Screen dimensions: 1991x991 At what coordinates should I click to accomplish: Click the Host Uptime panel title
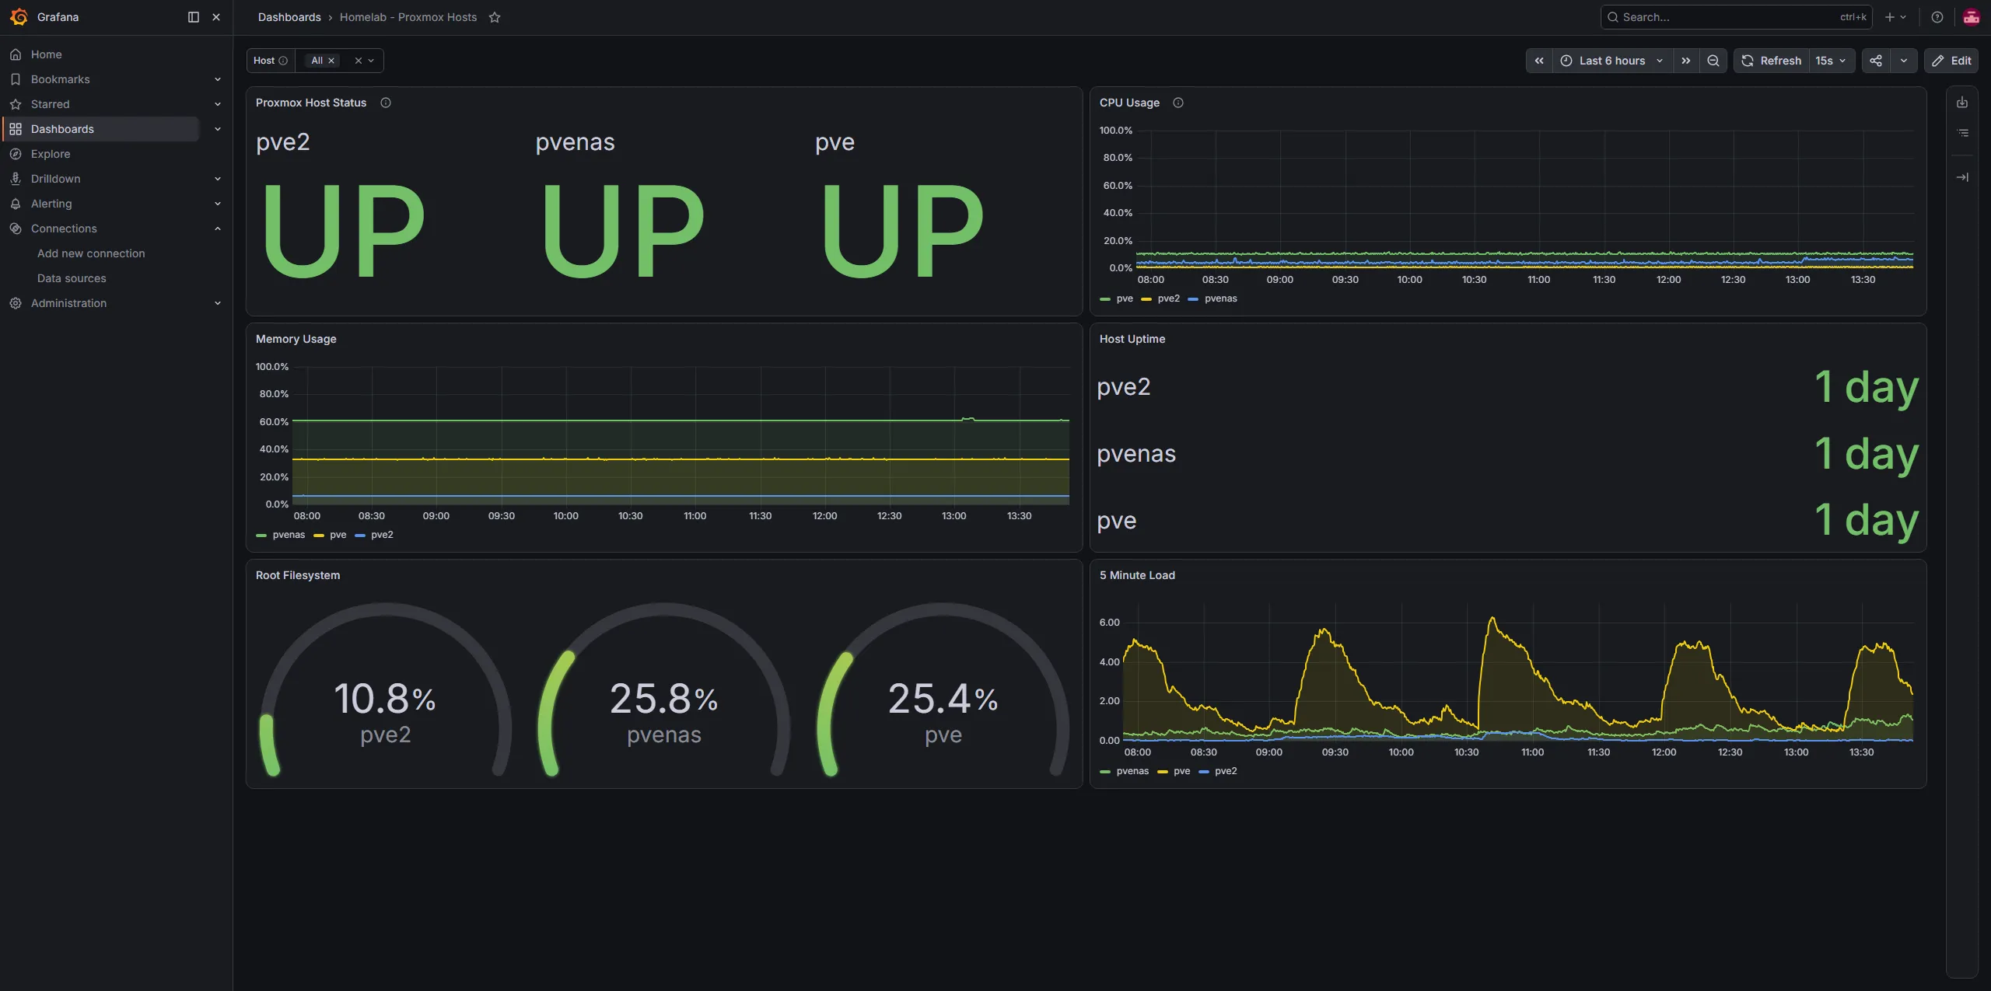[x=1132, y=339]
